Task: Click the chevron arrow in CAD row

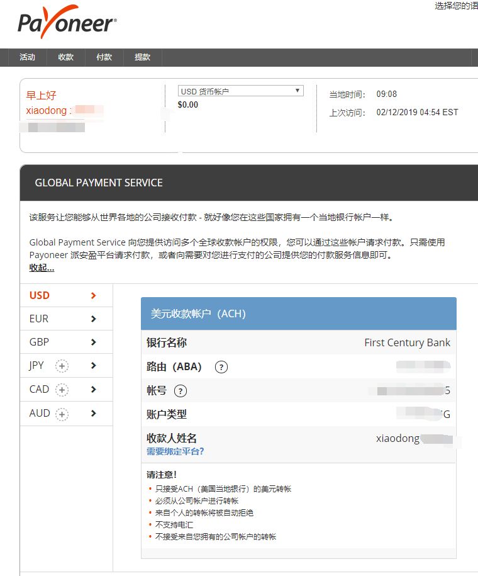Action: coord(93,390)
